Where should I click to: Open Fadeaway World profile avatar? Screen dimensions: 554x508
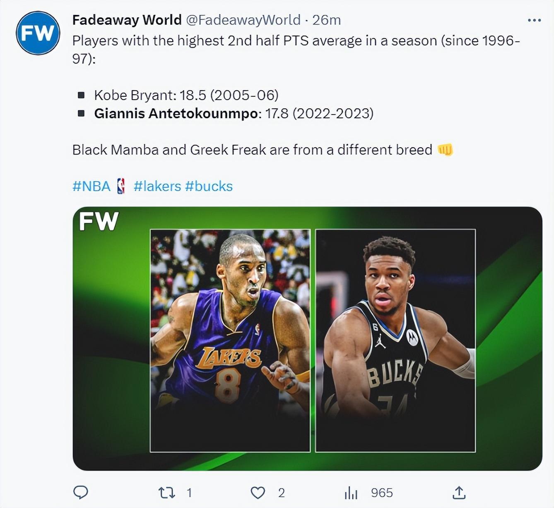point(38,33)
